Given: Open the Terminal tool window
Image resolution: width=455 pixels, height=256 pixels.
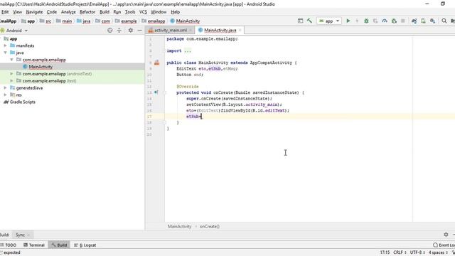Looking at the screenshot, I should (x=34, y=245).
